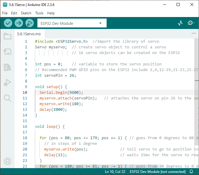This screenshot has height=175, width=199.
Task: Click line number 16 in the gutter
Action: pyautogui.click(x=25, y=126)
